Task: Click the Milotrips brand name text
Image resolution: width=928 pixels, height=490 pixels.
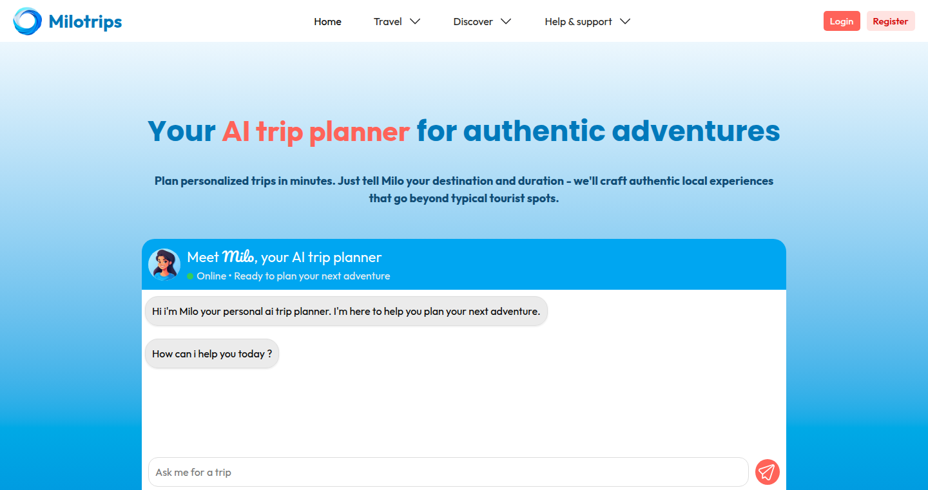Action: click(x=85, y=22)
